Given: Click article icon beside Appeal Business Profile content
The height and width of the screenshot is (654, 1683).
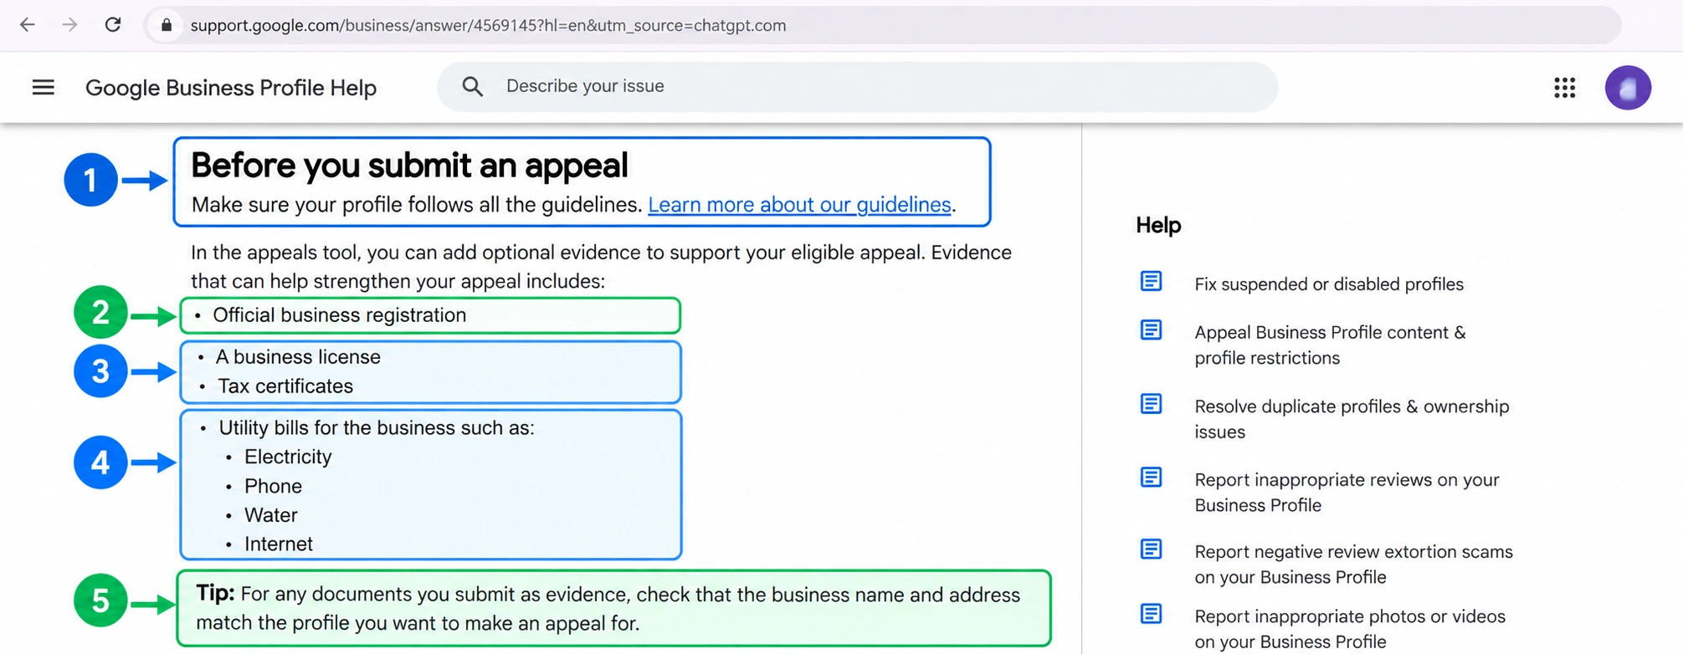Looking at the screenshot, I should tap(1152, 330).
